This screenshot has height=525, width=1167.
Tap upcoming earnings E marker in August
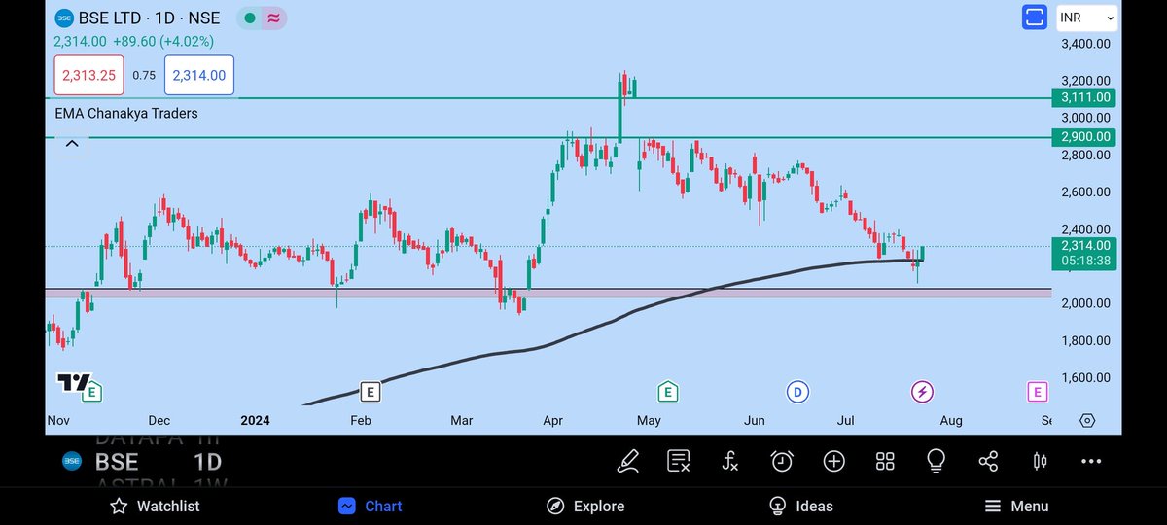[1037, 392]
